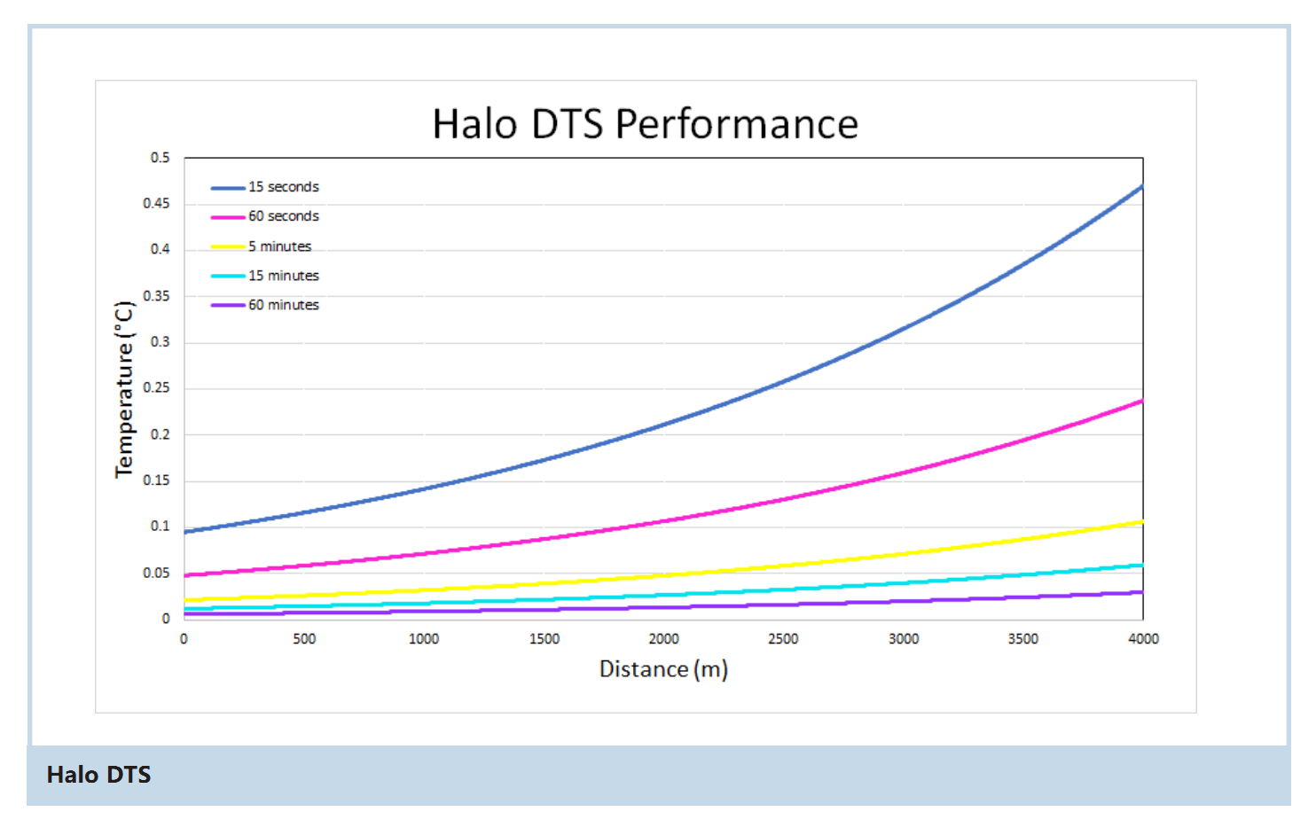
Task: Click the 4000 tick label on distance axis
Action: click(x=1143, y=639)
